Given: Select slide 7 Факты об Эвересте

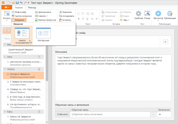Looking at the screenshot, I should [x=23, y=118].
